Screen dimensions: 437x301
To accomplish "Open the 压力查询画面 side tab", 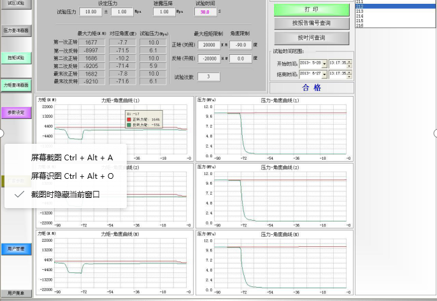I will [x=15, y=30].
